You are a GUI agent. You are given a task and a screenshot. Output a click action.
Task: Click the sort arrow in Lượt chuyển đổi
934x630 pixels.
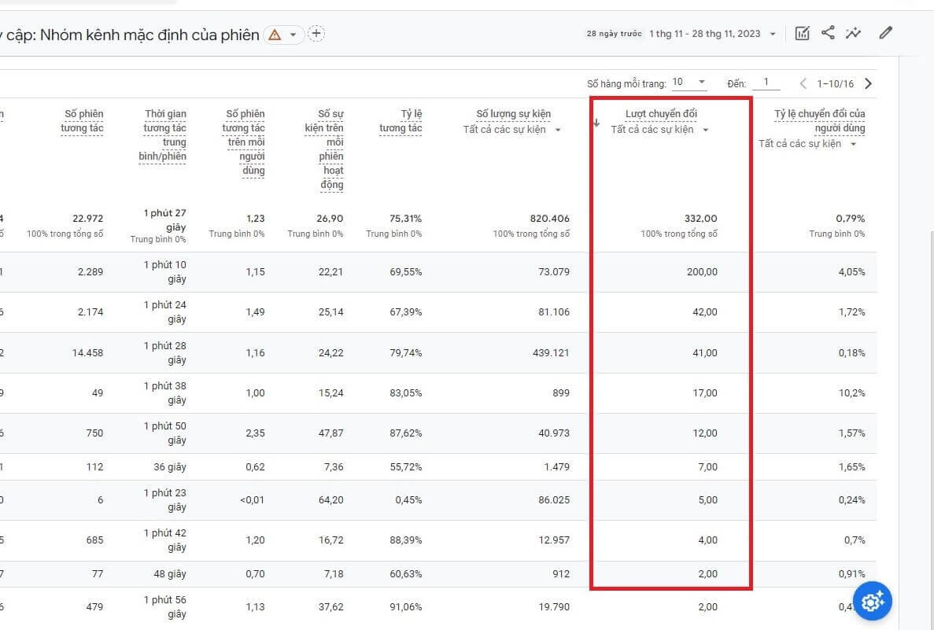pos(596,123)
